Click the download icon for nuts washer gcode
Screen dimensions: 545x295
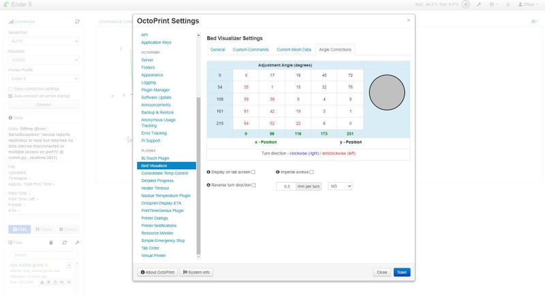[42, 282]
